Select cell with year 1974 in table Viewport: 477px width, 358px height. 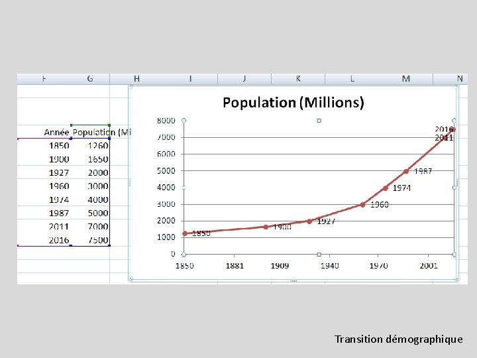pos(44,200)
